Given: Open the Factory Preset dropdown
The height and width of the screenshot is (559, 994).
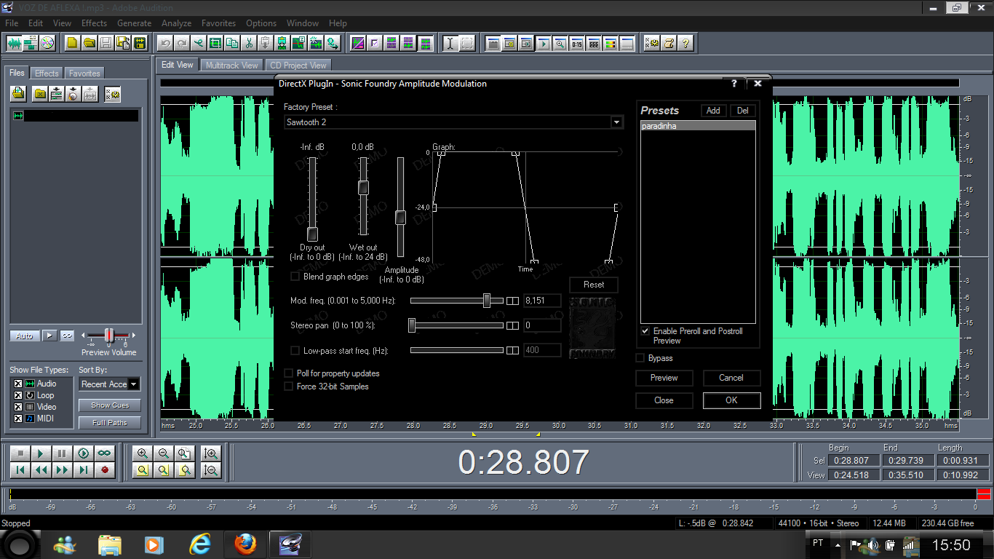Looking at the screenshot, I should (617, 122).
